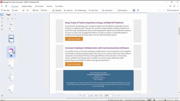180x101 pixels.
Task: Activate the hand pan tool
Action: 138,10
